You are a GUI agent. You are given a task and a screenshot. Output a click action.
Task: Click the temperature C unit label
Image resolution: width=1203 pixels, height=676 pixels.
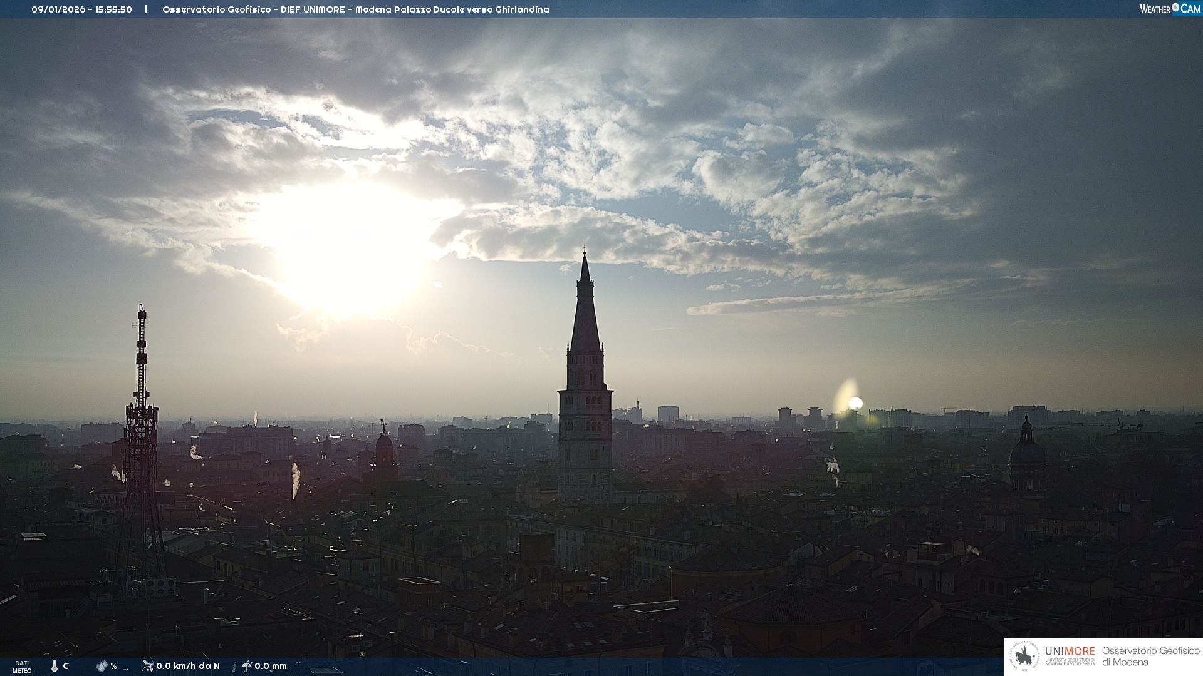pos(66,666)
